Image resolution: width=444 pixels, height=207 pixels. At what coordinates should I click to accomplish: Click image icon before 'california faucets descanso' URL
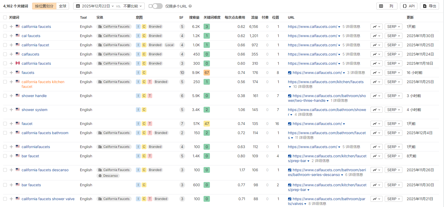point(290,170)
